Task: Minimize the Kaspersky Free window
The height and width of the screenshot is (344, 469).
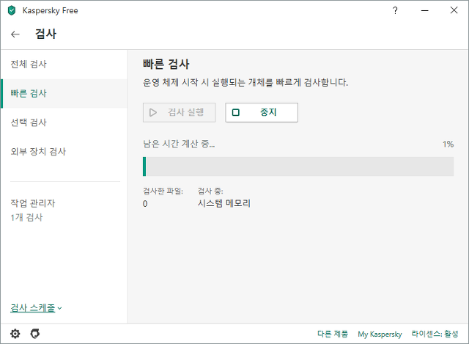Action: click(425, 10)
